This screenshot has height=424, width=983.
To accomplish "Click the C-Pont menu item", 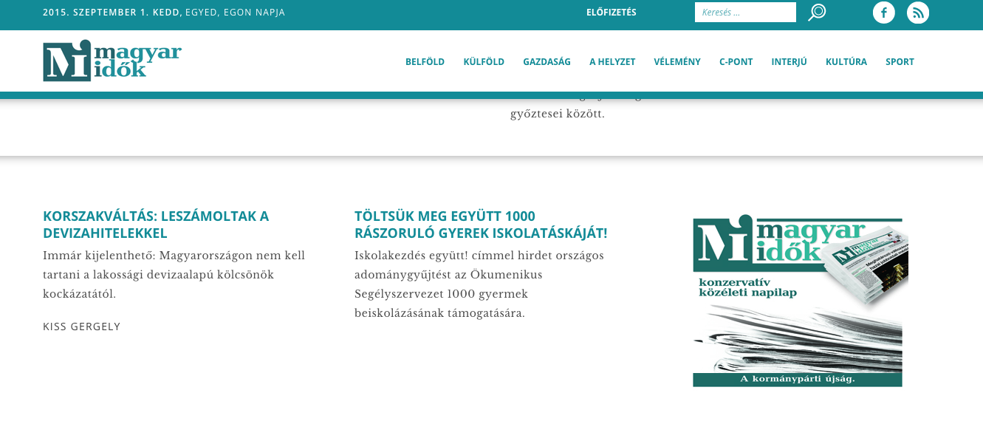I will (x=736, y=62).
